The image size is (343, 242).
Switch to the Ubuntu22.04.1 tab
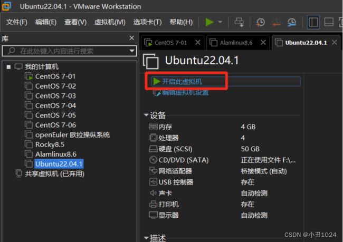[306, 43]
